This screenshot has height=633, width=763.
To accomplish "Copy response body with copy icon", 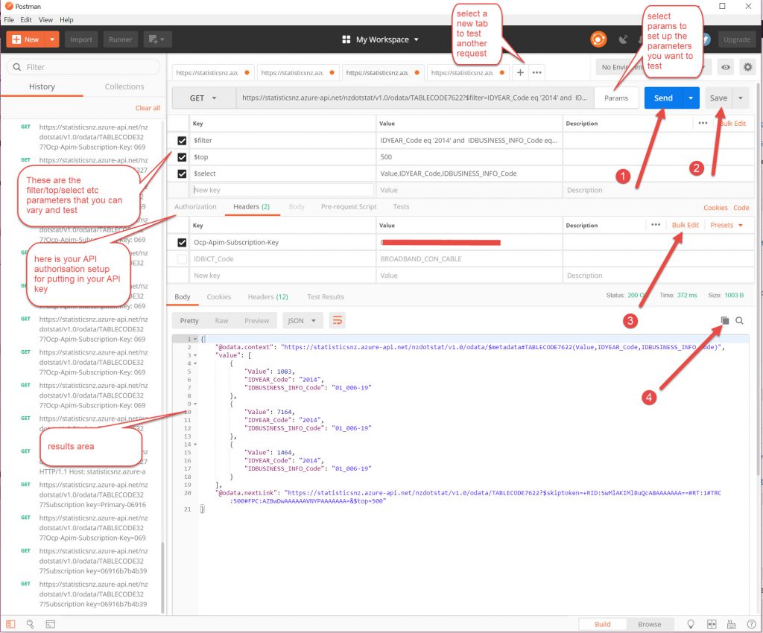I will [x=724, y=320].
